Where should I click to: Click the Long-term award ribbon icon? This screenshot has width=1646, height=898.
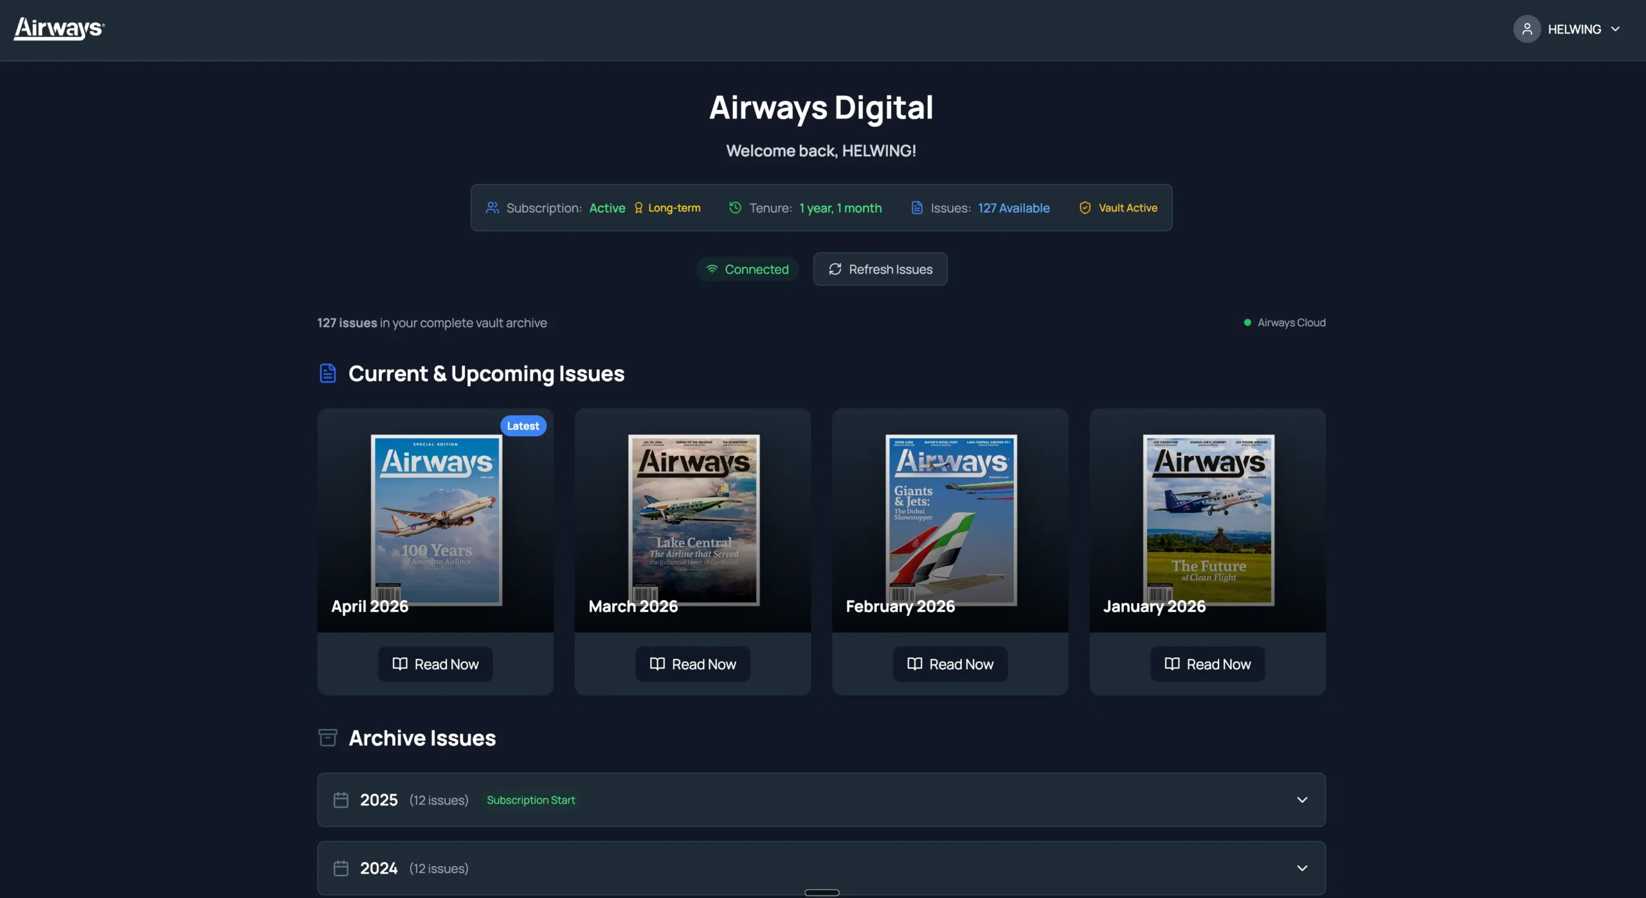pos(638,208)
